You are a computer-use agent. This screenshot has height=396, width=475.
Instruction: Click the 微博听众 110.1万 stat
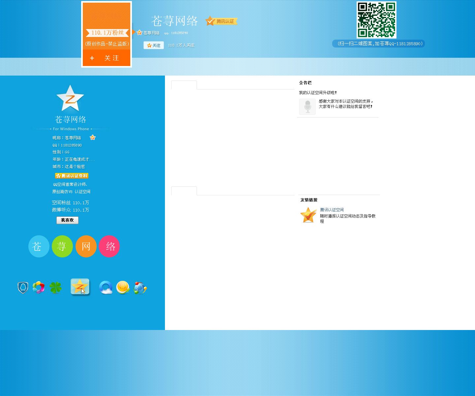click(71, 210)
